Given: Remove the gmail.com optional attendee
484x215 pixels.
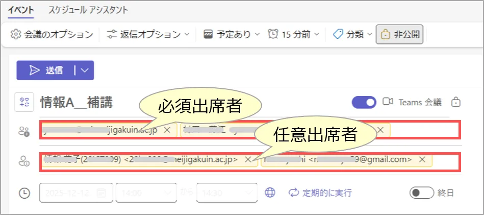Looking at the screenshot, I should (x=422, y=160).
